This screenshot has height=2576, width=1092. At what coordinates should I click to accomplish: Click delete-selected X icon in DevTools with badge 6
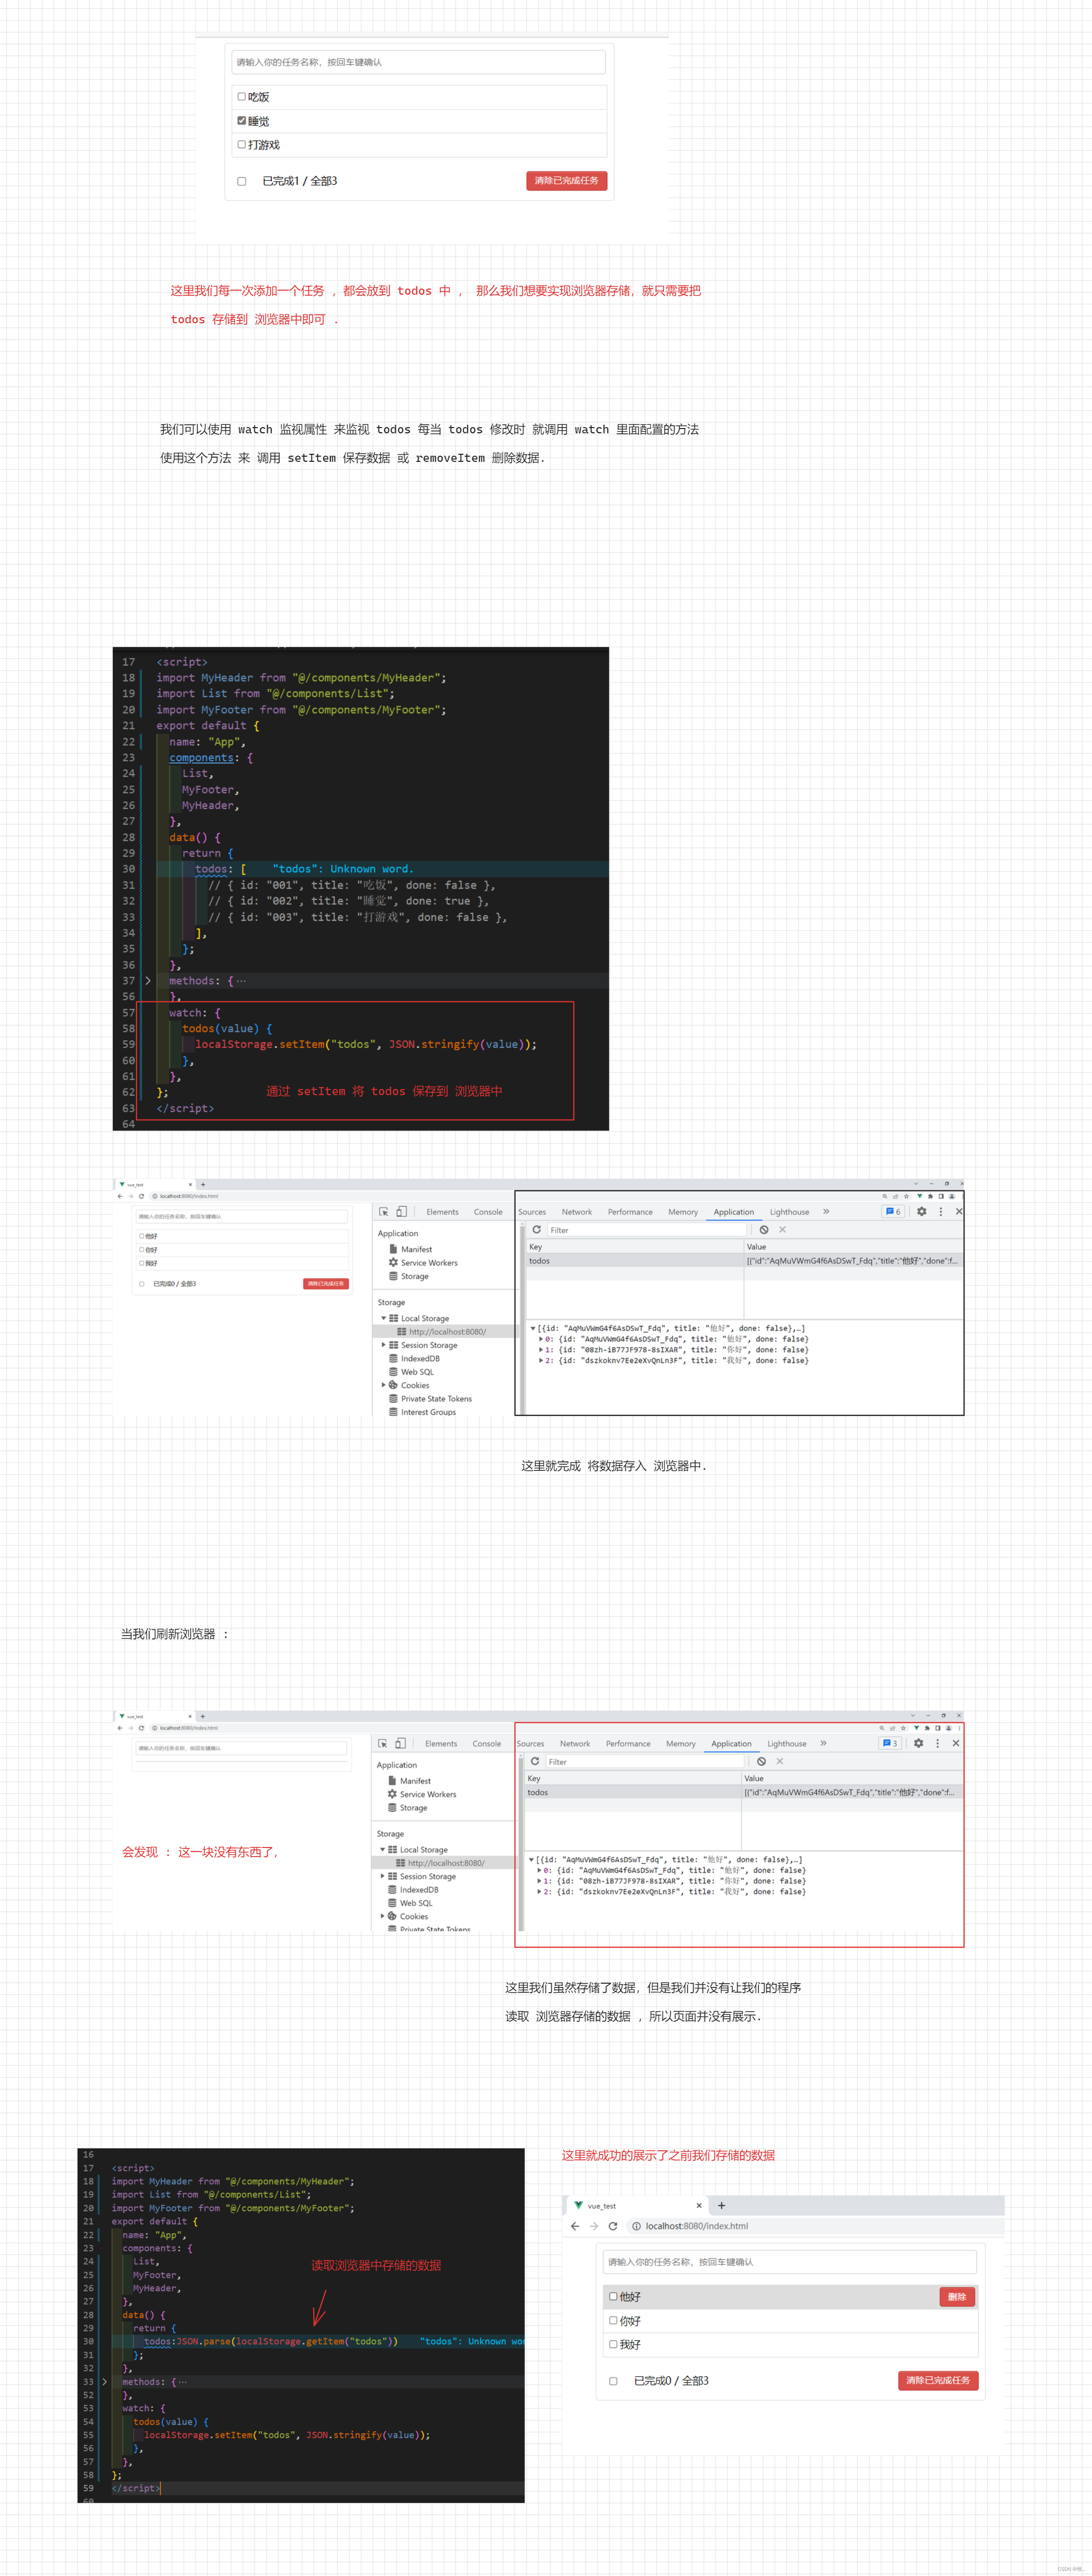click(x=782, y=1230)
